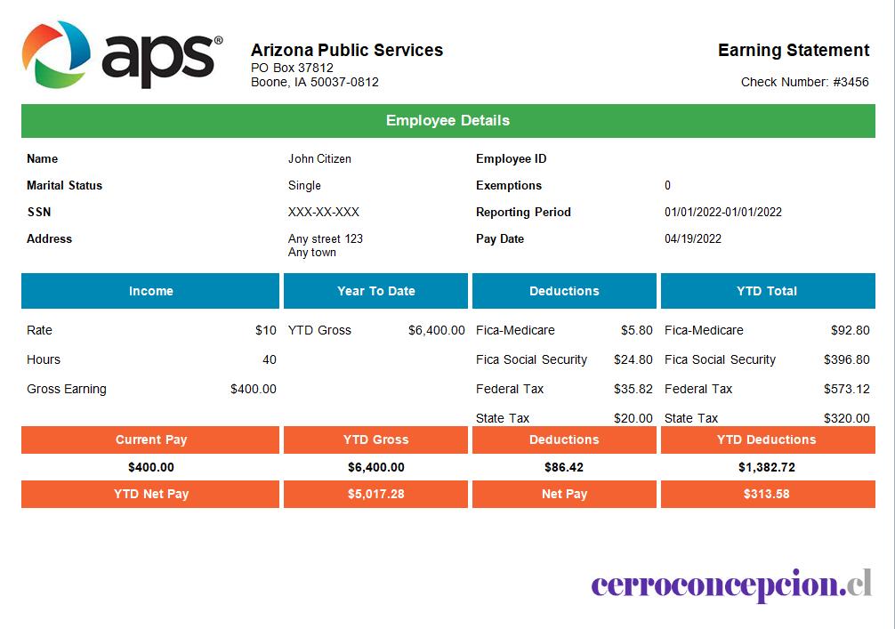
Task: Click the APS swirl logo icon
Action: click(x=56, y=55)
